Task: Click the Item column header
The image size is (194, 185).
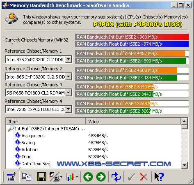Action: (46, 121)
